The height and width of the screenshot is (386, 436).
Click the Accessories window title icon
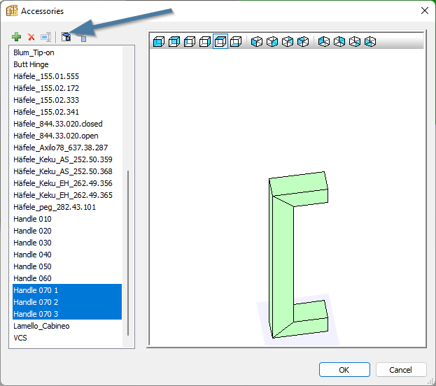[x=12, y=10]
